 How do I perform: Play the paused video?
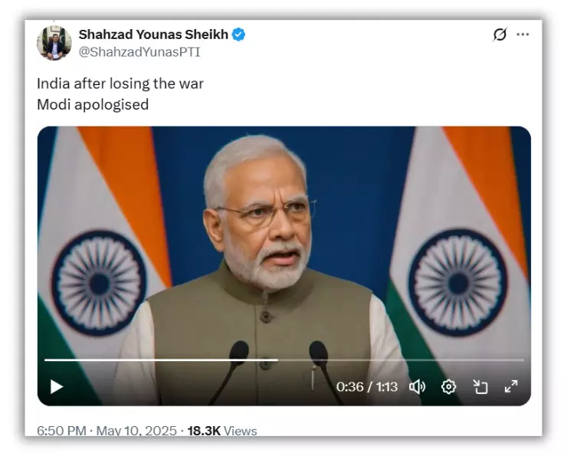[57, 386]
